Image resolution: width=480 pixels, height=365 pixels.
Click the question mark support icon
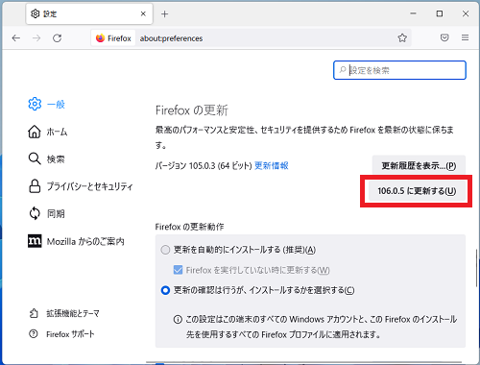34,334
